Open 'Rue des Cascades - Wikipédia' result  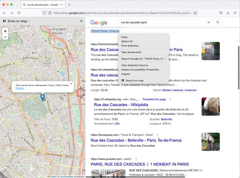point(121,105)
